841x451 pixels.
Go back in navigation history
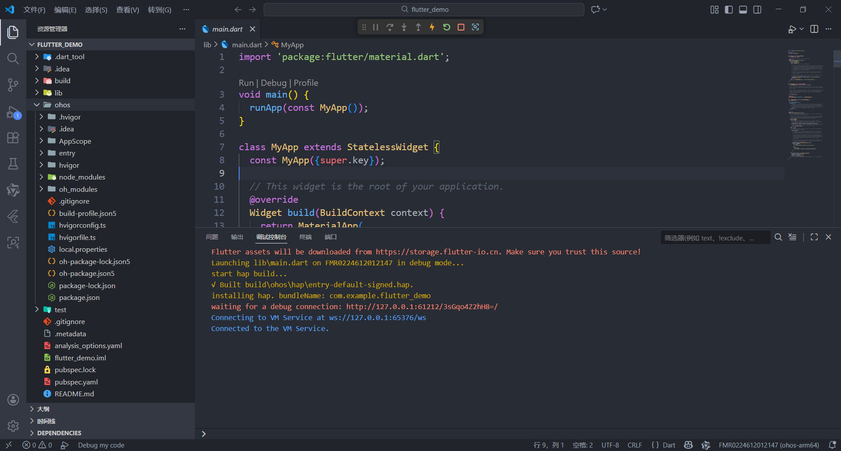click(x=238, y=9)
